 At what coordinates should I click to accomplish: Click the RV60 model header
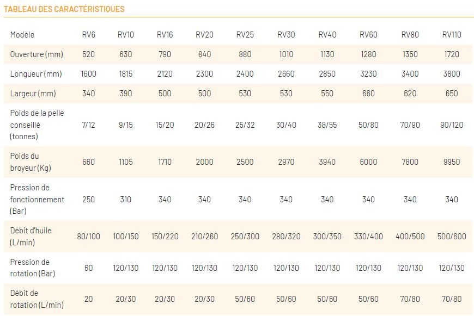[368, 35]
